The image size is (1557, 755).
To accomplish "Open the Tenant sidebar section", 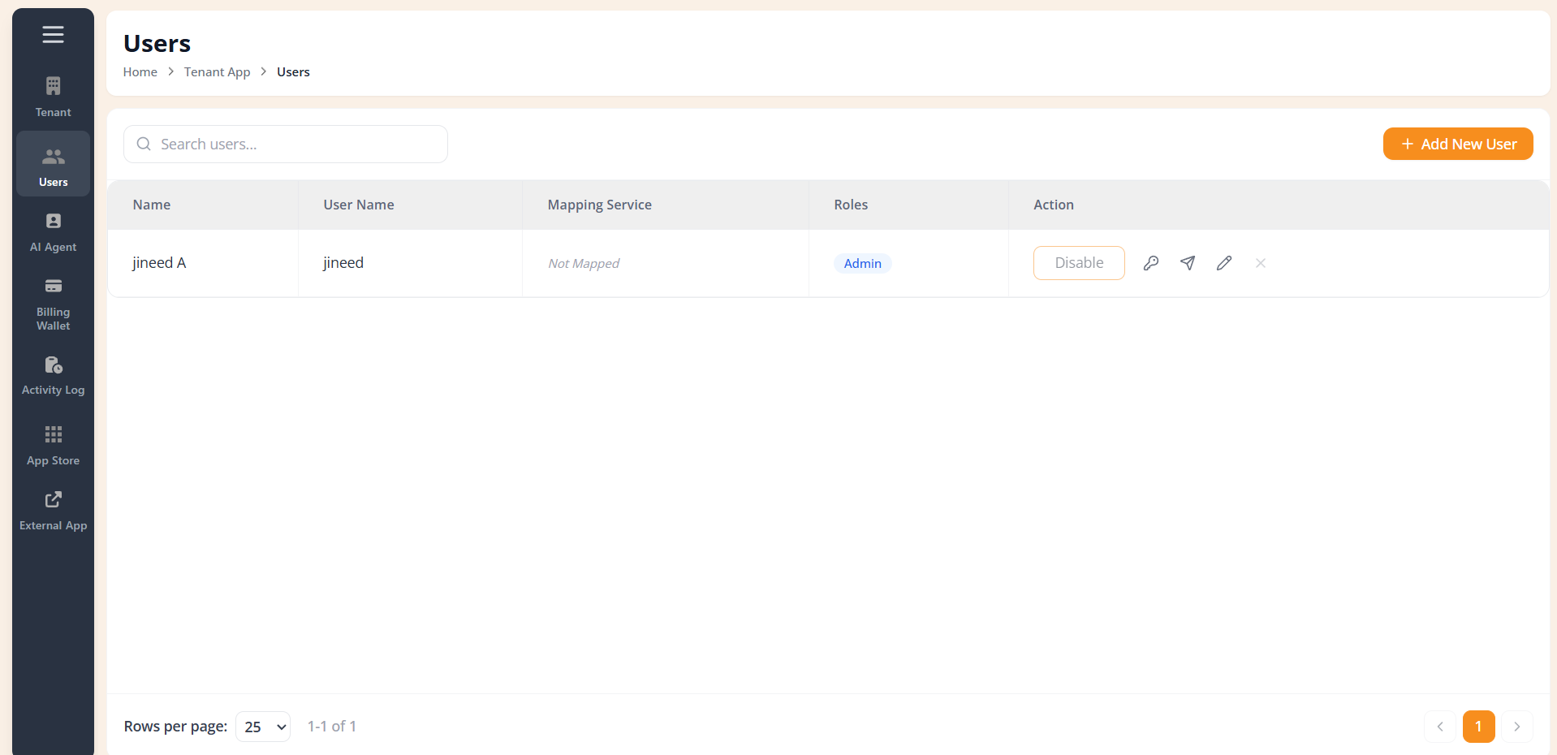I will (x=53, y=97).
